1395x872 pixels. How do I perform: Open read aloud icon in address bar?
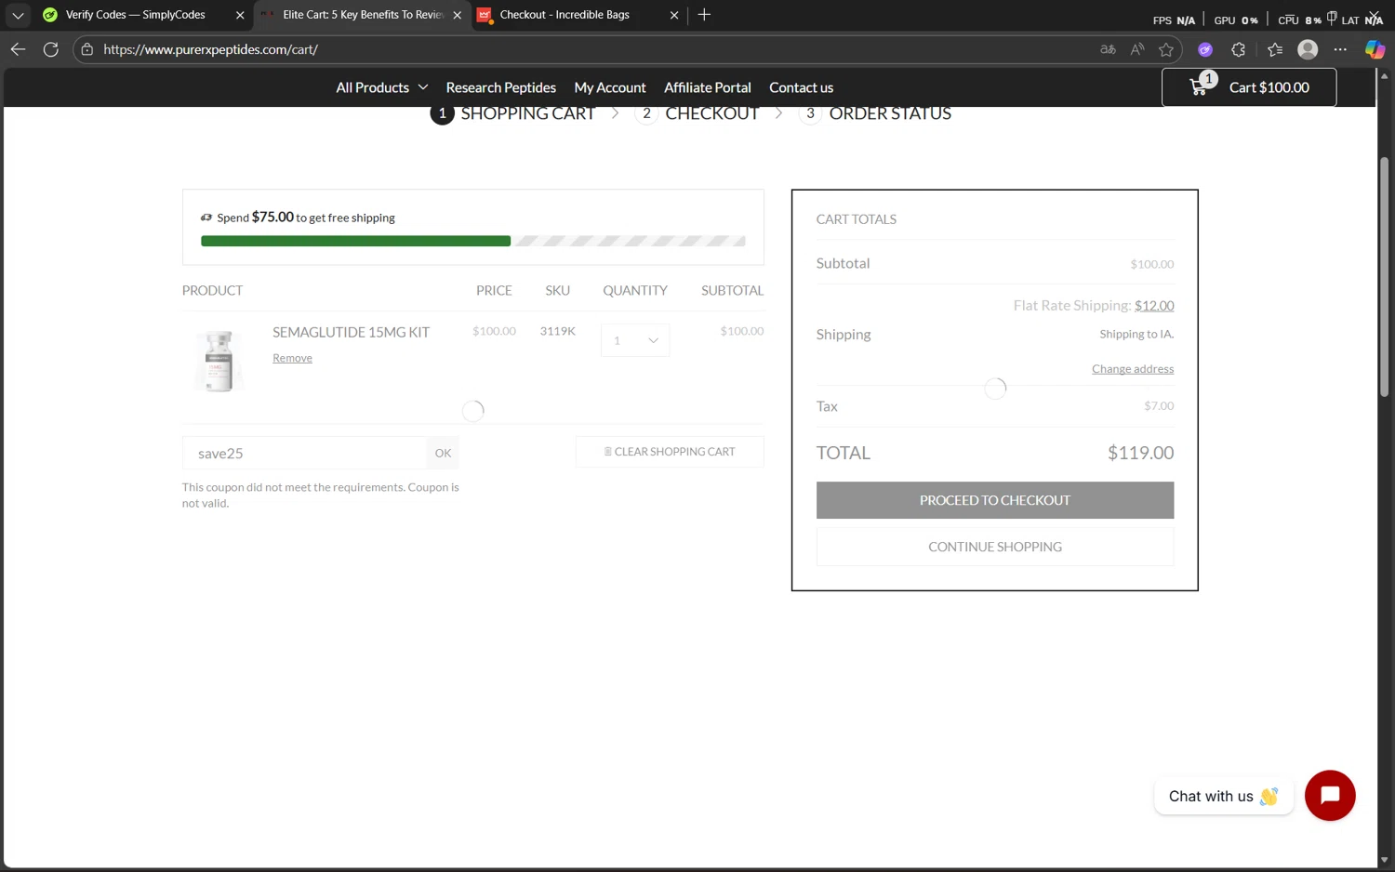[1137, 49]
